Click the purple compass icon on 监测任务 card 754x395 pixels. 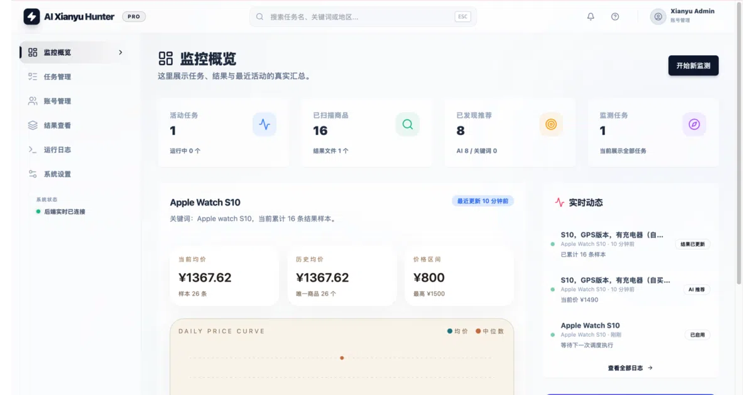[694, 124]
